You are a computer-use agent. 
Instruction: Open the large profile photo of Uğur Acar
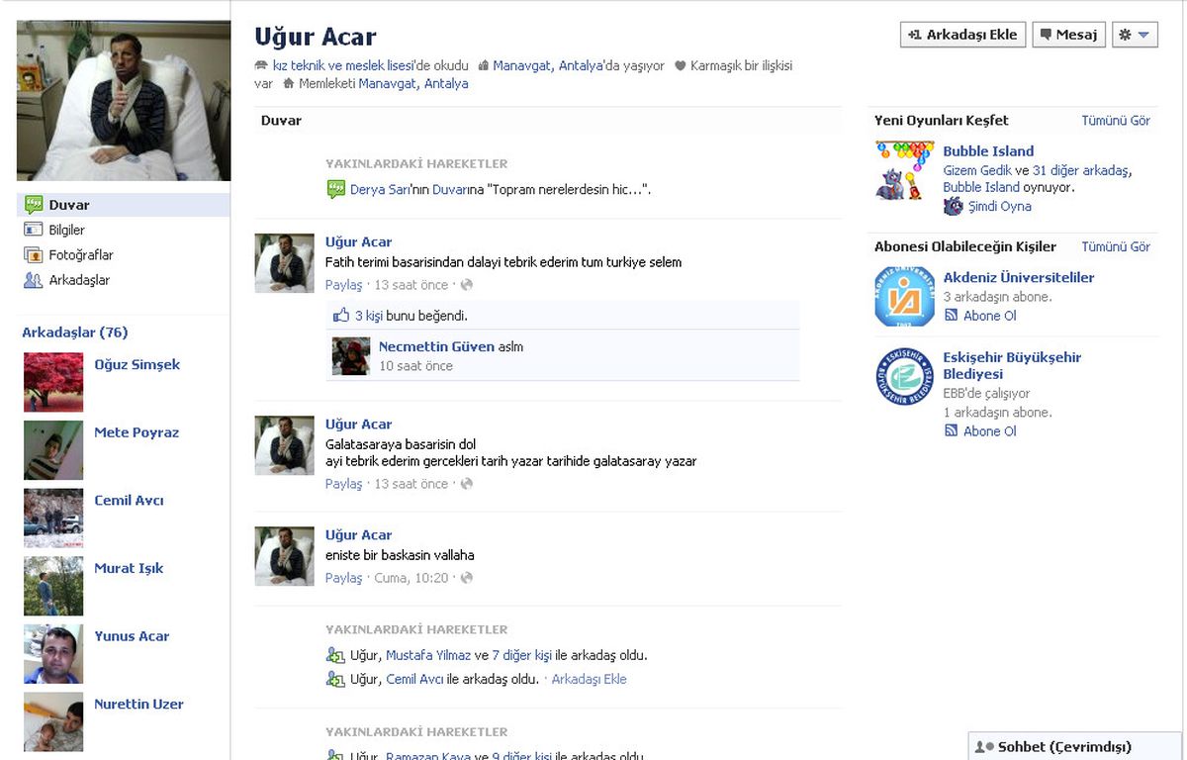pyautogui.click(x=124, y=101)
